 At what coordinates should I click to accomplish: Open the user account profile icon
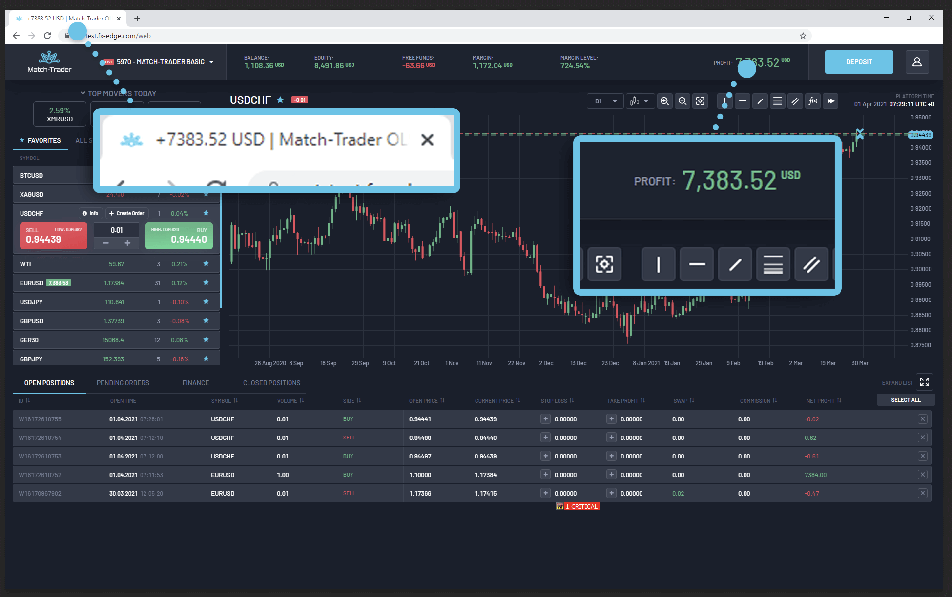917,62
